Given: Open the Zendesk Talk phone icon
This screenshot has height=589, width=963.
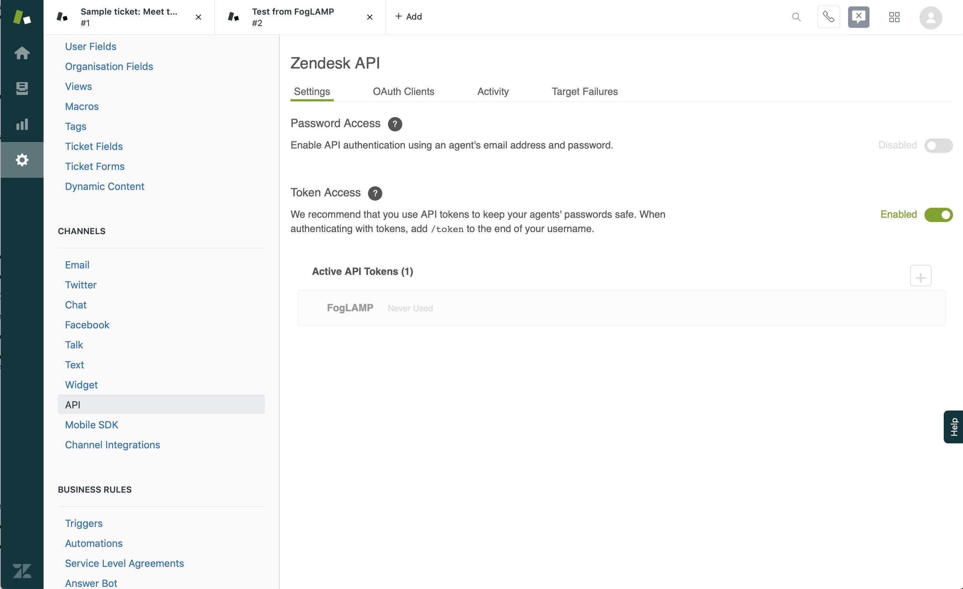Looking at the screenshot, I should click(828, 17).
